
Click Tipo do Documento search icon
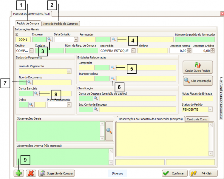pos(29,82)
